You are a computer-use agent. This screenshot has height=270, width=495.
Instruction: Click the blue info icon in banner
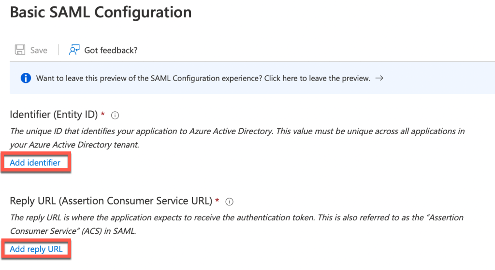[x=25, y=78]
